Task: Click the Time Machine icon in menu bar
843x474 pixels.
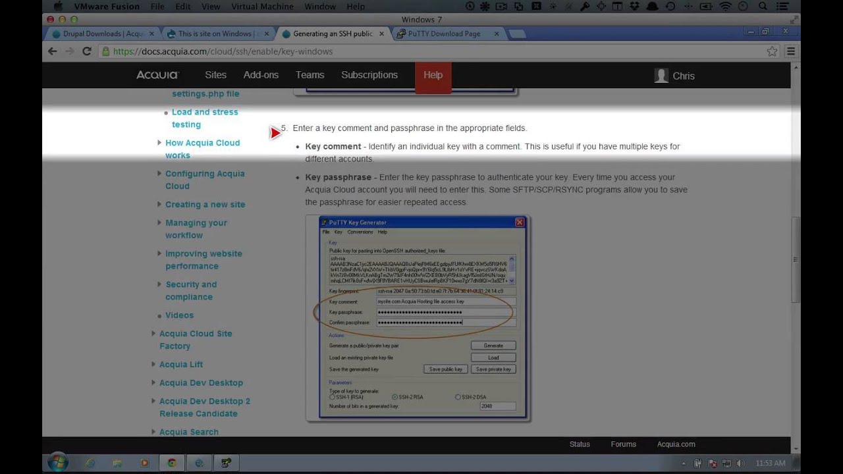Action: [x=670, y=6]
